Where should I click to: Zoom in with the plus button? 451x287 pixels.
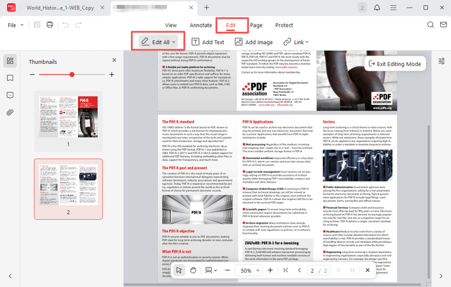[x=270, y=270]
